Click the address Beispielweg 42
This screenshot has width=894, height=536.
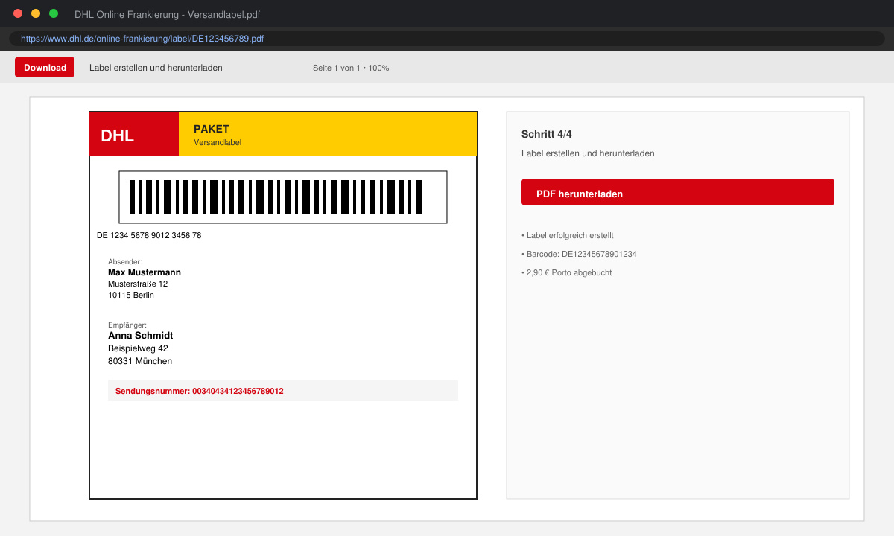(138, 348)
